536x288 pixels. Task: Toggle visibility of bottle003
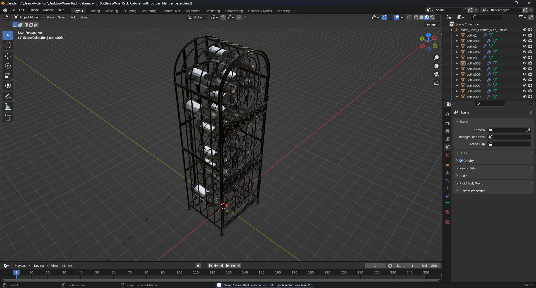coord(525,63)
